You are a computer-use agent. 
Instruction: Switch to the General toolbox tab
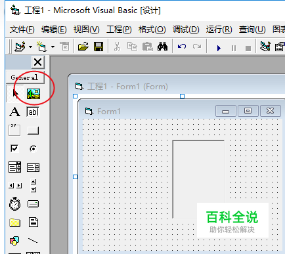25,77
